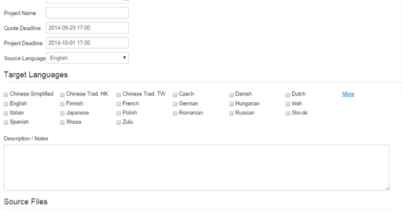Enable the Dutch checkbox
This screenshot has height=213, width=403.
pyautogui.click(x=288, y=95)
